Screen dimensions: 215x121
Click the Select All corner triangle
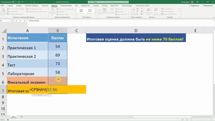[x=4, y=31]
